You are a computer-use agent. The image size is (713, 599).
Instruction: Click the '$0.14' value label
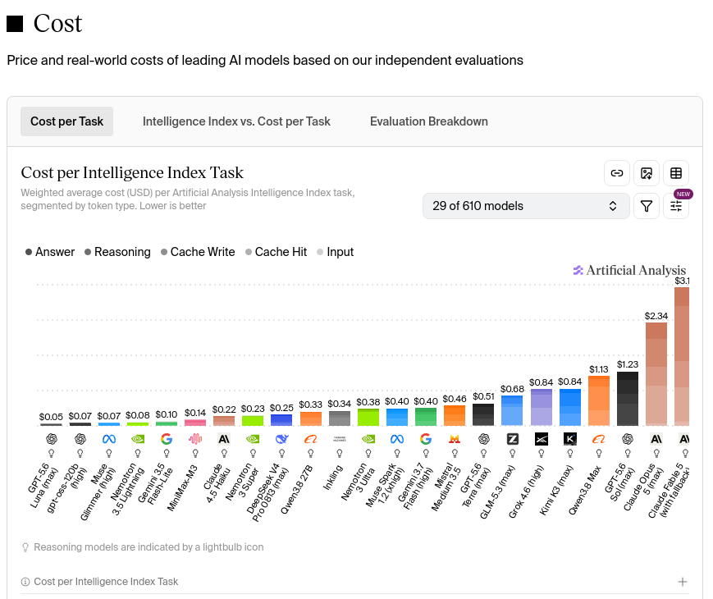(195, 413)
